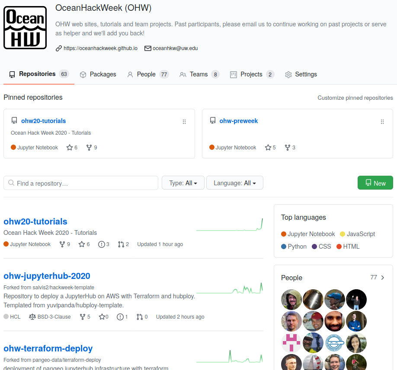Image resolution: width=397 pixels, height=370 pixels.
Task: Switch to the Teams tab
Action: [199, 74]
